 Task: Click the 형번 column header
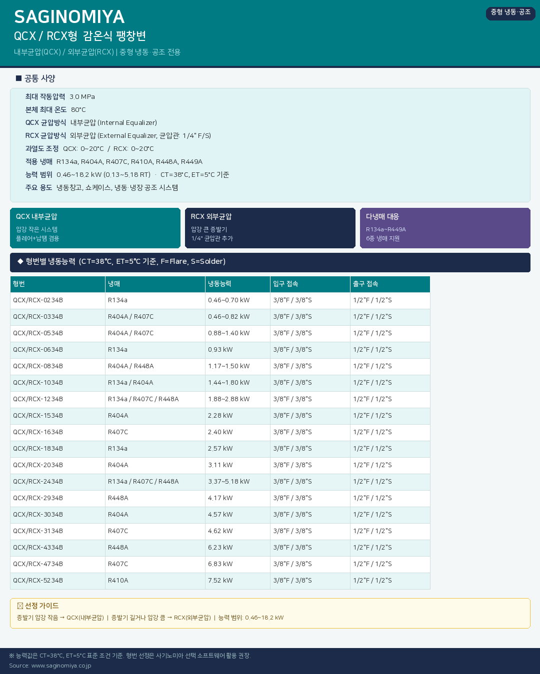point(57,284)
